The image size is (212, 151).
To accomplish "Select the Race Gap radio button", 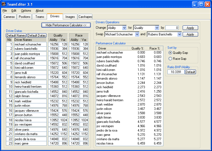I will coord(170,59).
